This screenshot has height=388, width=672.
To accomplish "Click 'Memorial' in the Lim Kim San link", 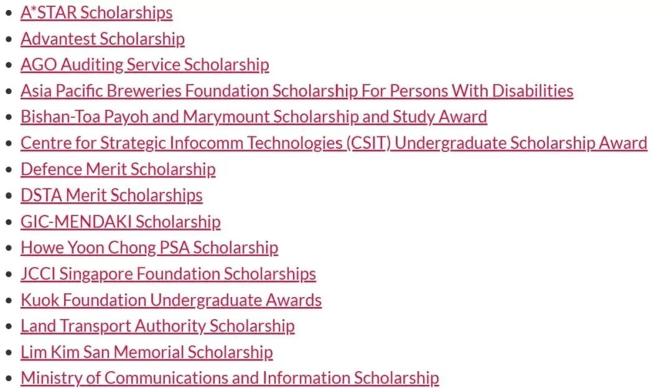I will pos(149,353).
